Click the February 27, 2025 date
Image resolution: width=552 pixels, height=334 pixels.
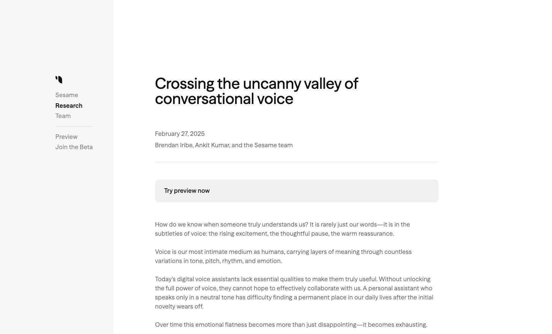(180, 134)
